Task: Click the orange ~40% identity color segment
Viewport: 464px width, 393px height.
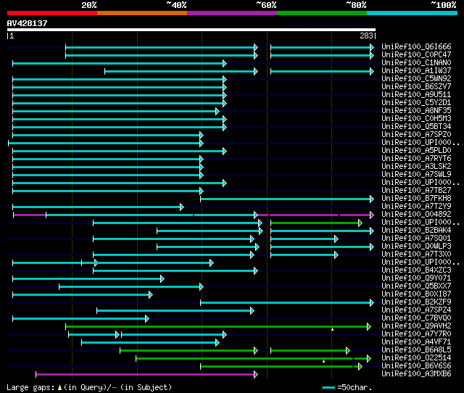Action: pos(142,13)
